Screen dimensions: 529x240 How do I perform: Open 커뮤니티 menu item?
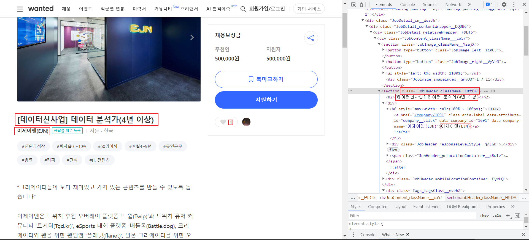163,9
